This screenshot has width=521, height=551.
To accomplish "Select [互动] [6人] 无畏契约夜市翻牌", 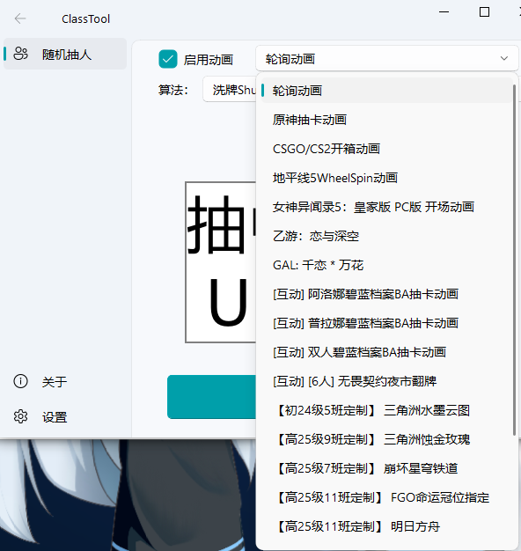I will click(386, 381).
